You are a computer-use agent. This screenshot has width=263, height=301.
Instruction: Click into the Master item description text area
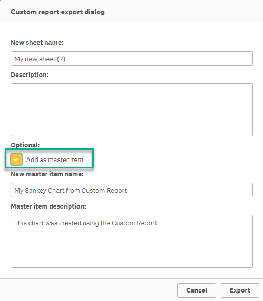click(x=132, y=241)
